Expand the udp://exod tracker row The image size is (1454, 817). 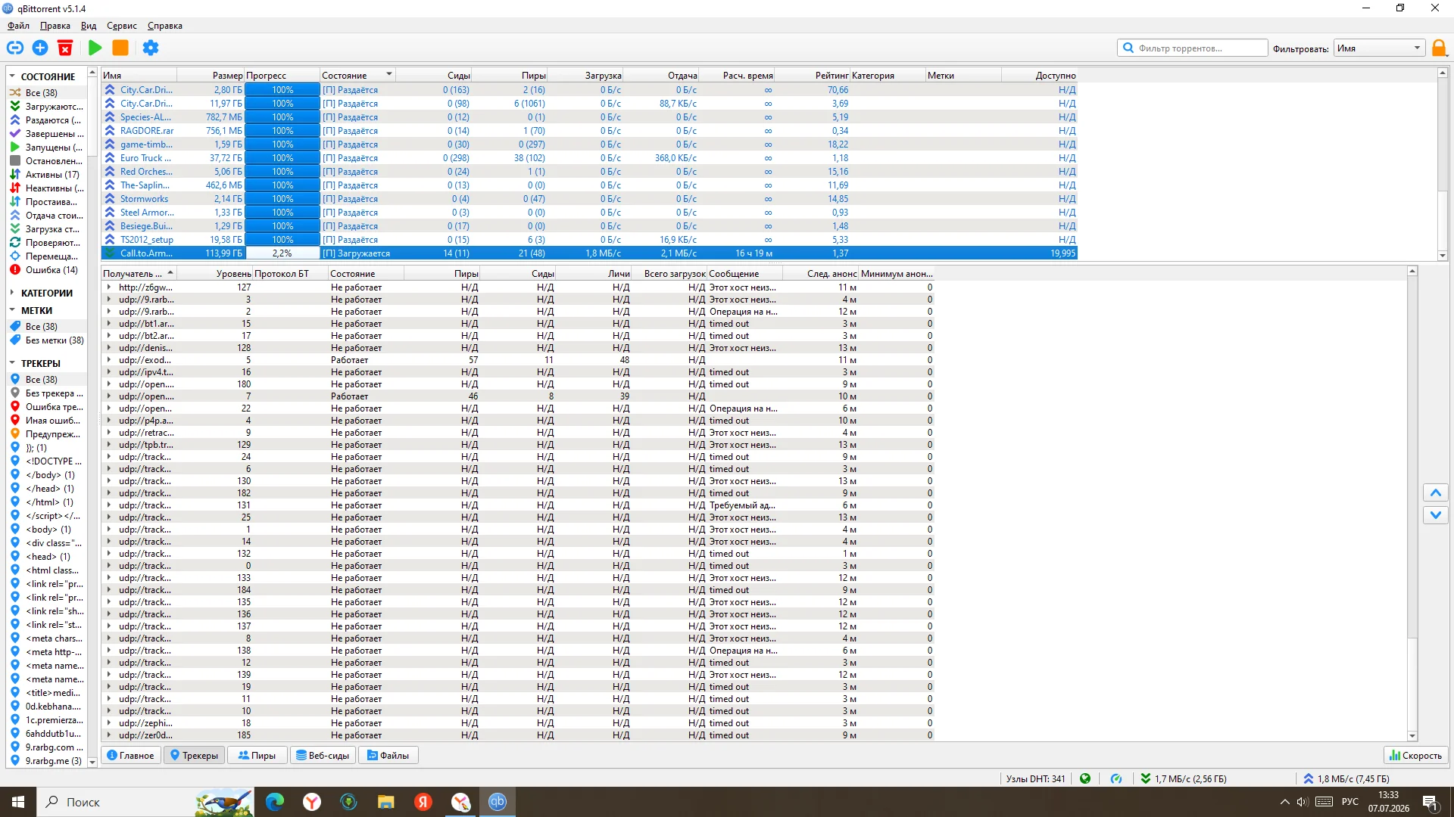[x=109, y=360]
